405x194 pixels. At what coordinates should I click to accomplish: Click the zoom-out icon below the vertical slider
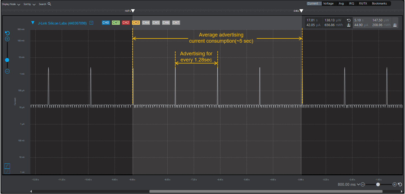(x=7, y=71)
